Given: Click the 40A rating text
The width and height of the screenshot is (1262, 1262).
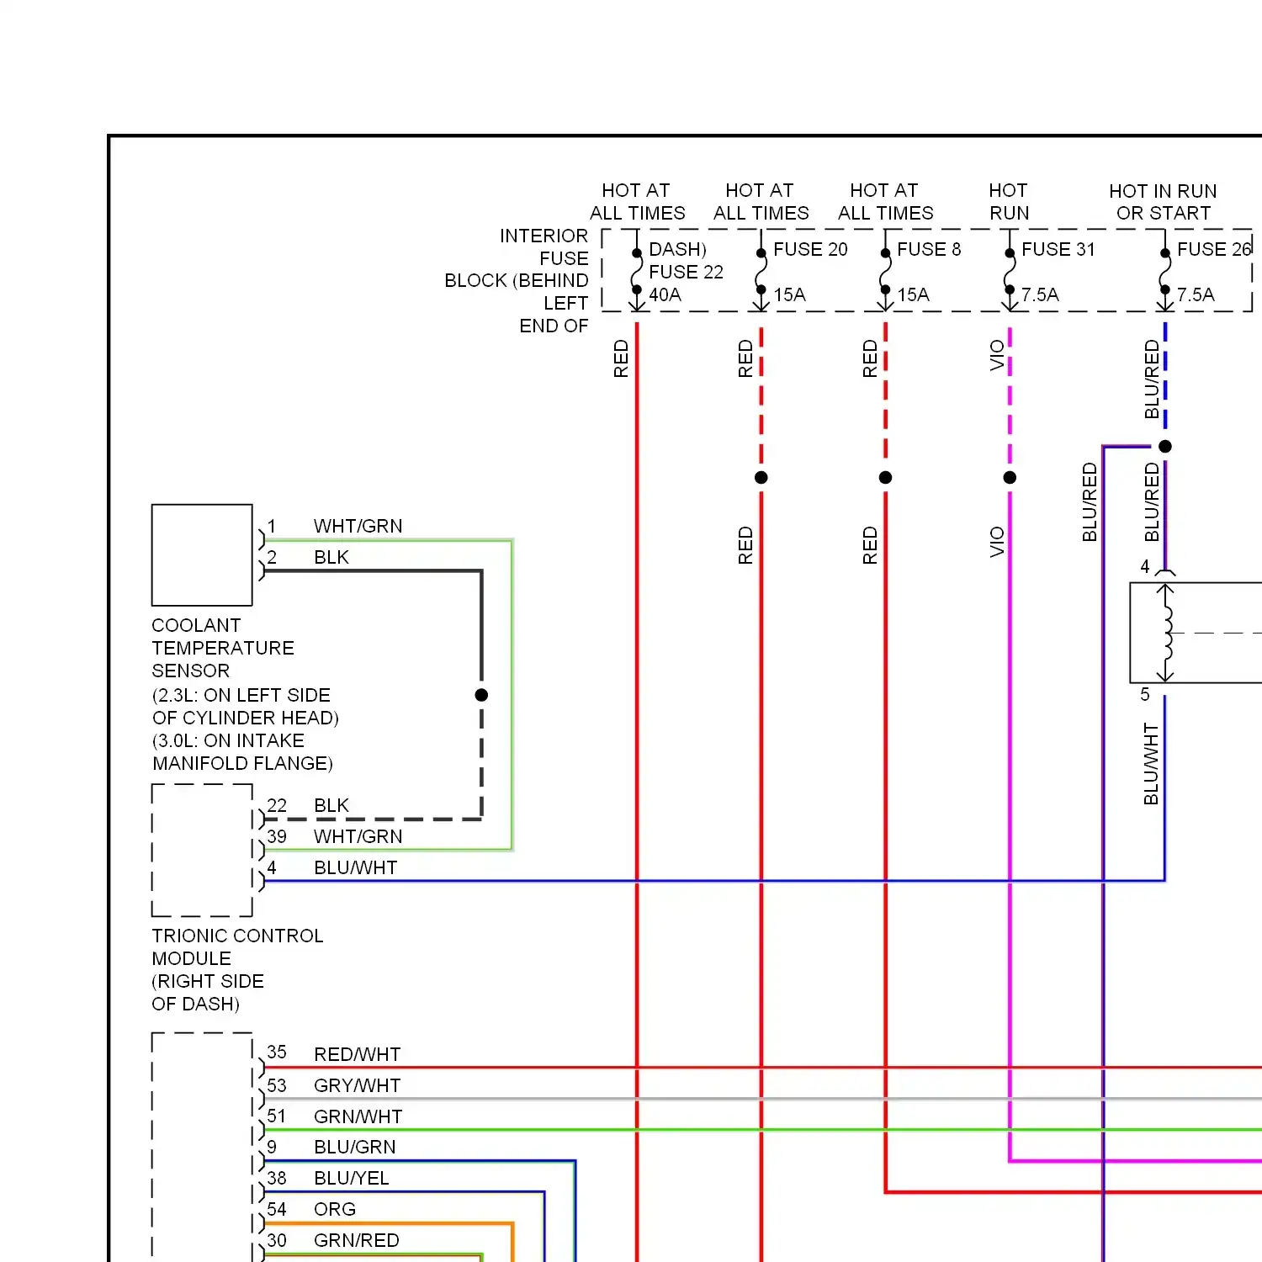Looking at the screenshot, I should click(x=665, y=295).
